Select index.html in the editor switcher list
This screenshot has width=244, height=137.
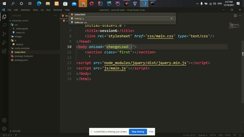[x=122, y=14]
